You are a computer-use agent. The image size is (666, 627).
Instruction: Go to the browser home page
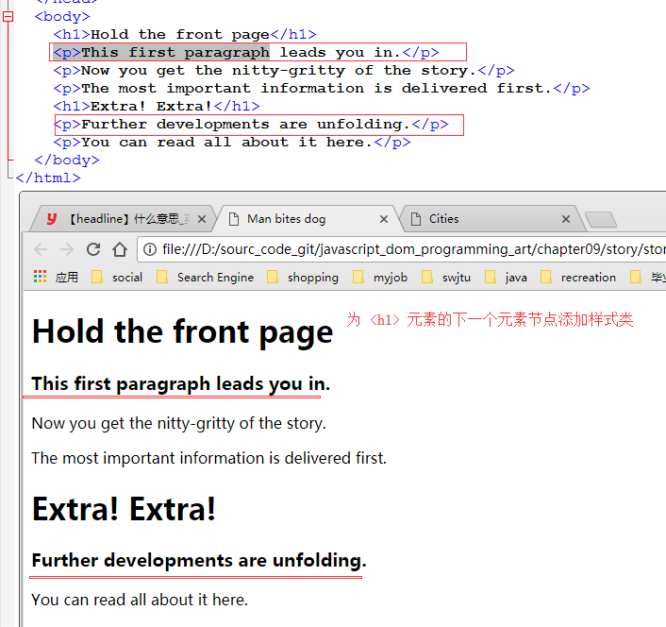pyautogui.click(x=120, y=249)
